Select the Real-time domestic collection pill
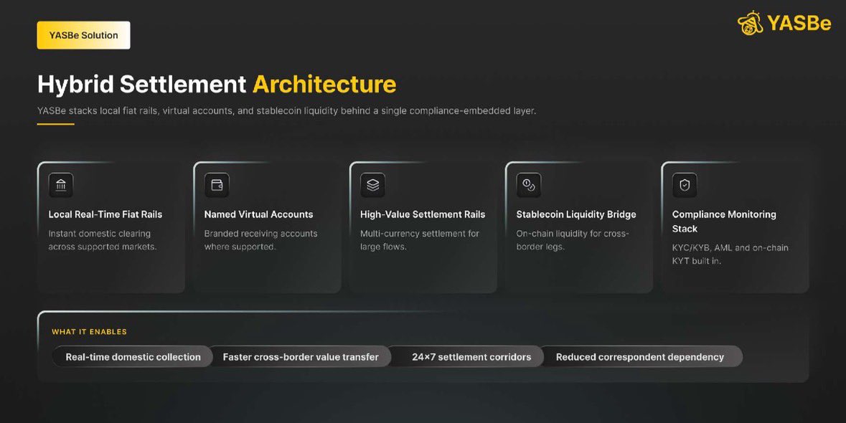 [x=133, y=357]
